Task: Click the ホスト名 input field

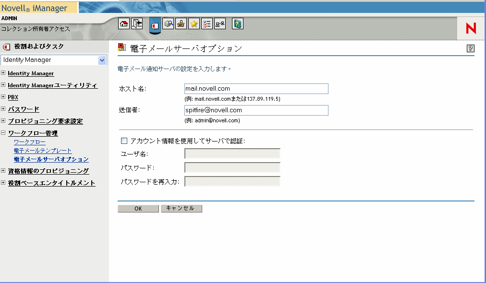Action: 256,89
